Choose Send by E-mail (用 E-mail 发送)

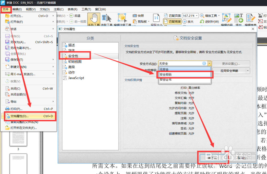(29, 74)
